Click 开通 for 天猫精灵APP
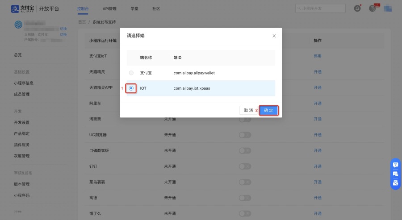Screen dimensions: 402x220 coord(318,87)
